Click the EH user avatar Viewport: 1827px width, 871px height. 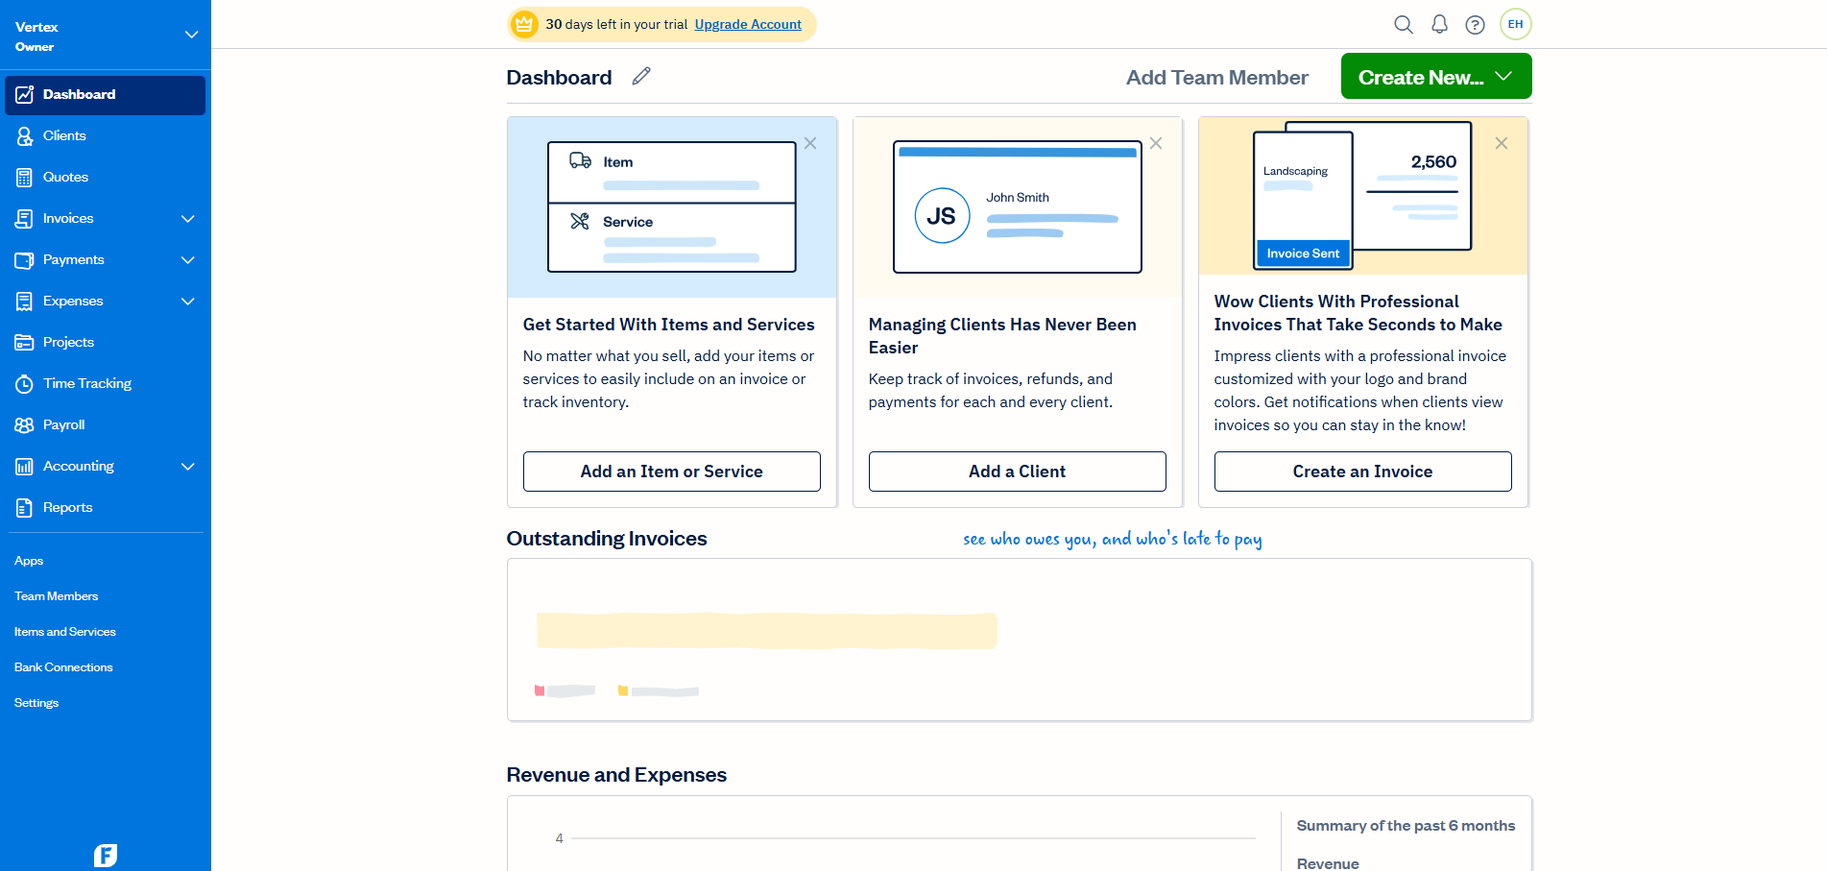coord(1515,25)
